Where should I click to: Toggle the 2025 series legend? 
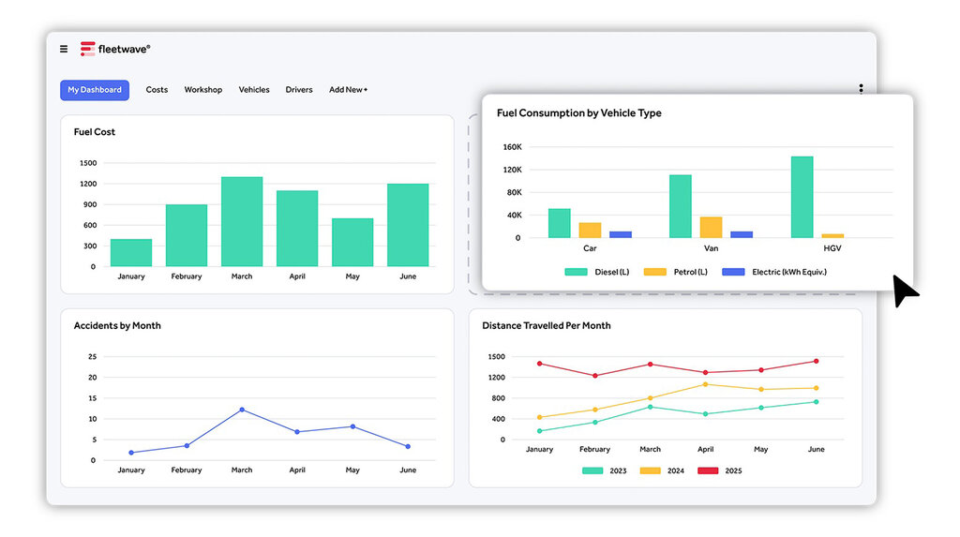[709, 470]
